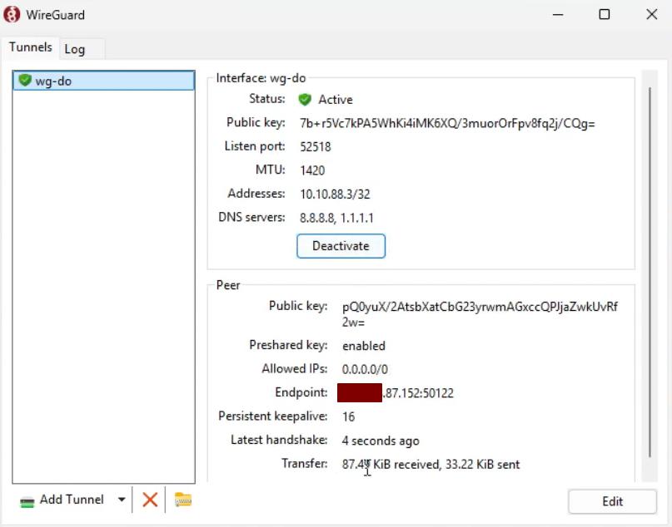Expand the Add Tunnel dropdown arrow

(122, 500)
